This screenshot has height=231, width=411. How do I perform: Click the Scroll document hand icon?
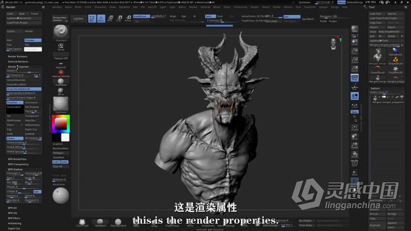click(x=355, y=42)
